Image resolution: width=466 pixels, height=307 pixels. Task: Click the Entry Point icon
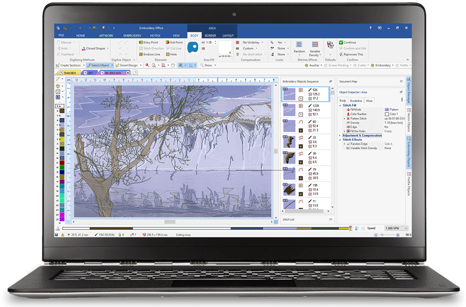point(141,42)
